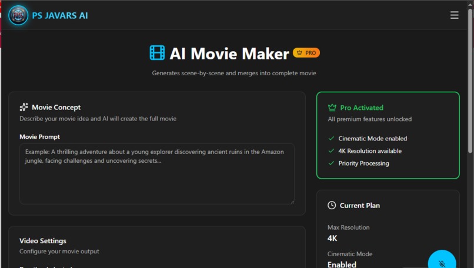Click into the Movie Prompt text area
Image resolution: width=474 pixels, height=268 pixels.
[x=157, y=174]
